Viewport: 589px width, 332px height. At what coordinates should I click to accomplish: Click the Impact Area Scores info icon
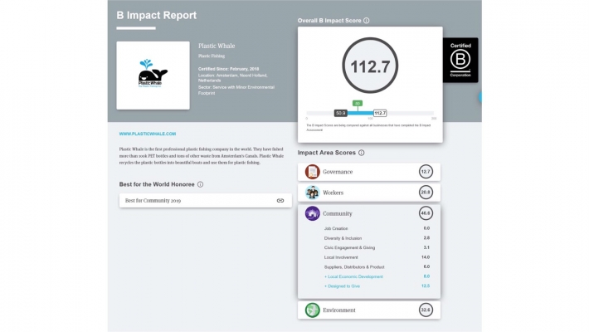click(x=361, y=153)
